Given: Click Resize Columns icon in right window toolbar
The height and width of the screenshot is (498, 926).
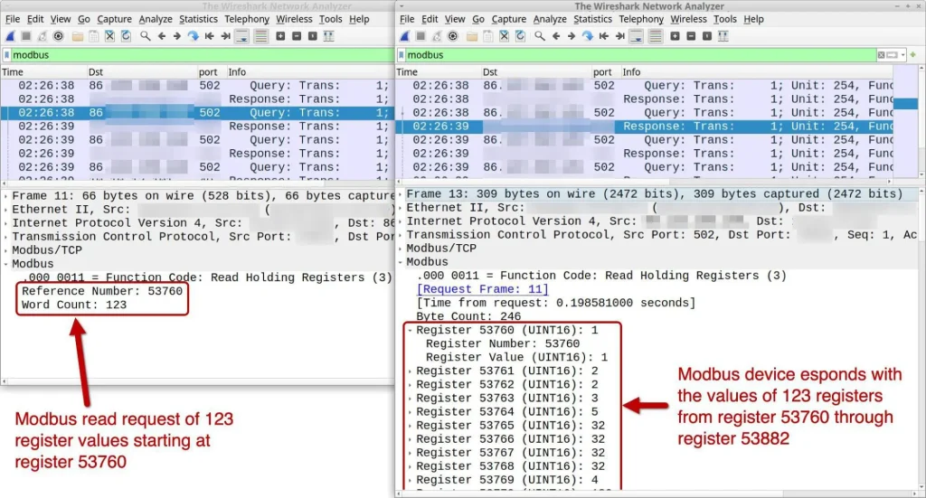Looking at the screenshot, I should (x=723, y=36).
